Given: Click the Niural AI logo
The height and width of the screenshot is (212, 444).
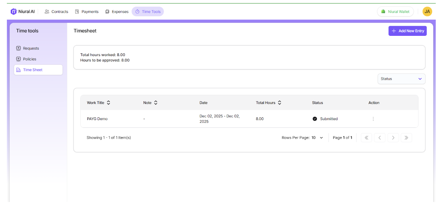Looking at the screenshot, I should [x=23, y=12].
